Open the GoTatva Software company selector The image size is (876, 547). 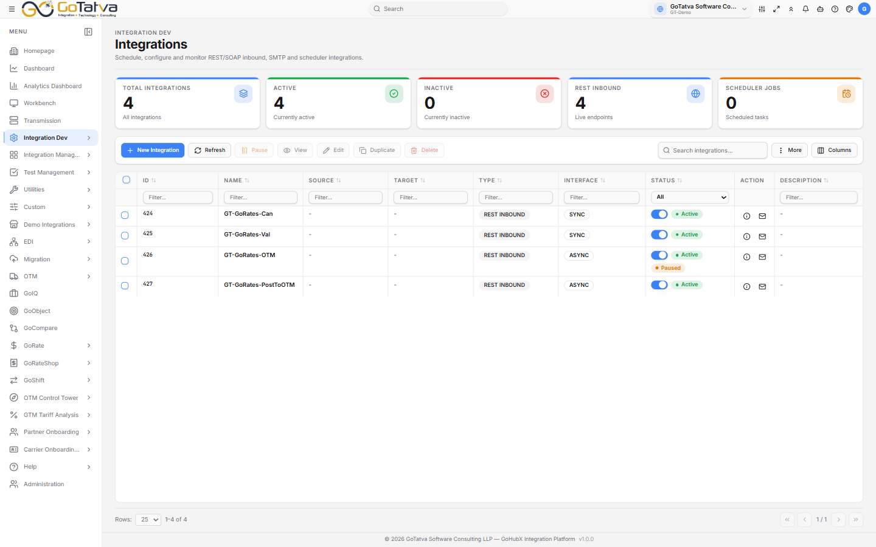click(x=701, y=9)
